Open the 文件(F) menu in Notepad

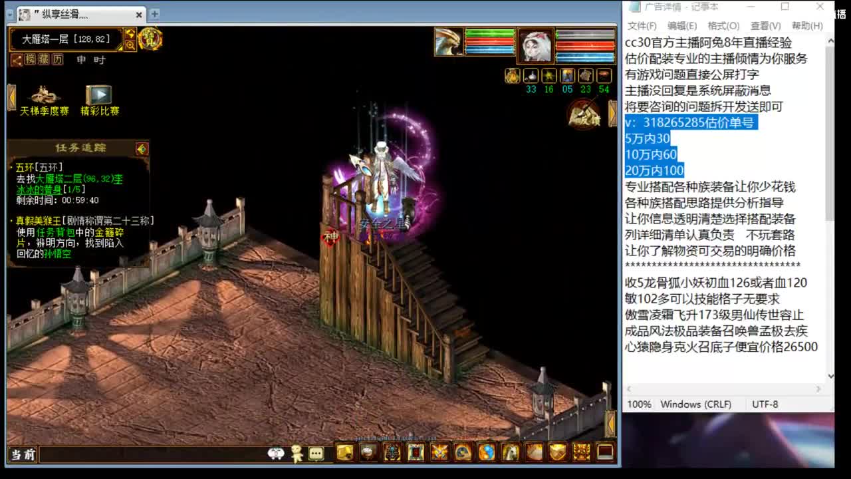pos(642,26)
